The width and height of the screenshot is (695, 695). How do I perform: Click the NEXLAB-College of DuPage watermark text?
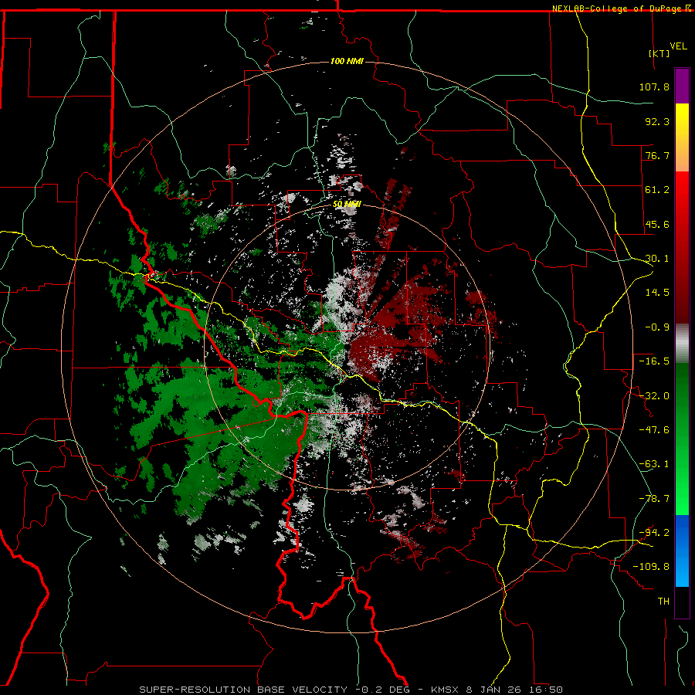point(616,8)
